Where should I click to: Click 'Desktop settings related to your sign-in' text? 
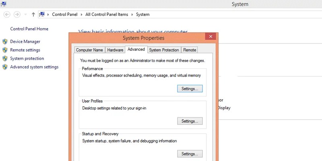tap(114, 108)
